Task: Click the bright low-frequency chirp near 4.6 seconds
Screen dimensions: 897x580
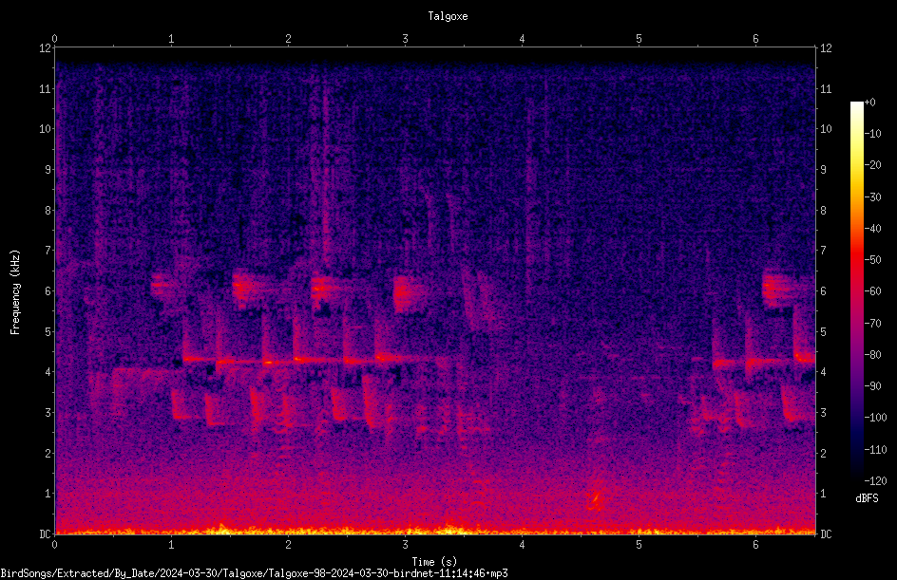Action: coord(595,500)
